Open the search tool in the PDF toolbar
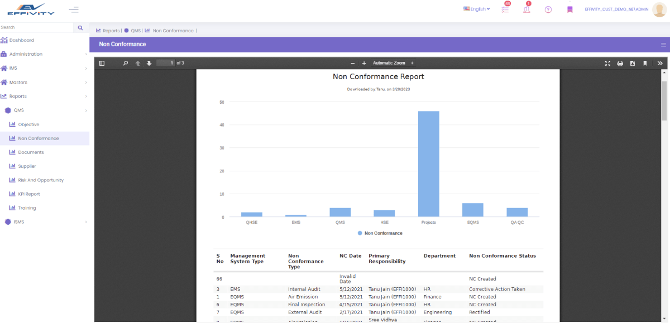 click(x=126, y=63)
